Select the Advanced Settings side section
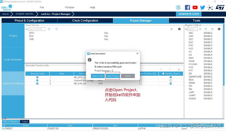 click(x=13, y=83)
